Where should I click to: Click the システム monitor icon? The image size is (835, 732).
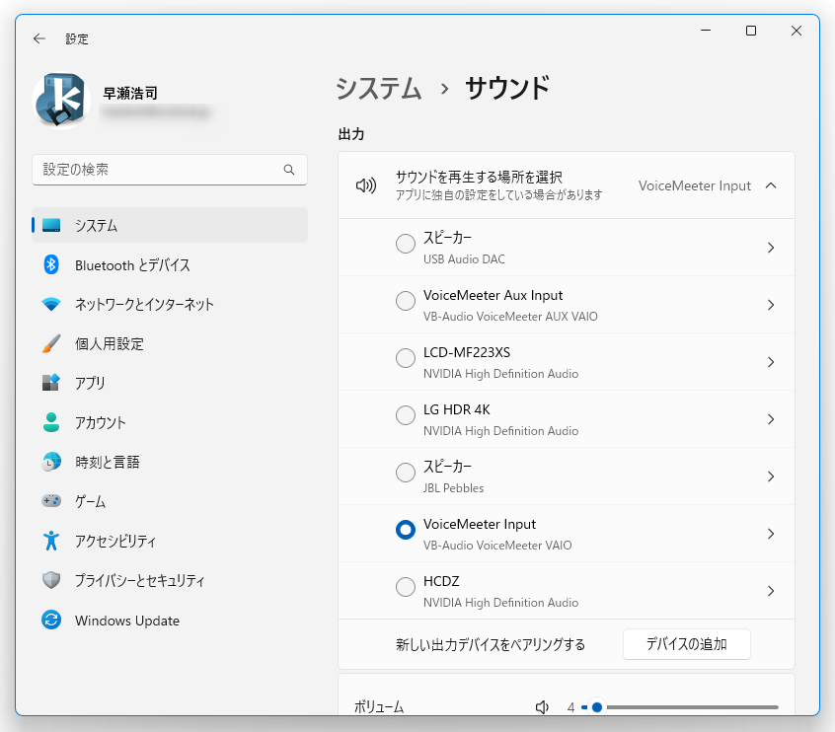pos(51,225)
